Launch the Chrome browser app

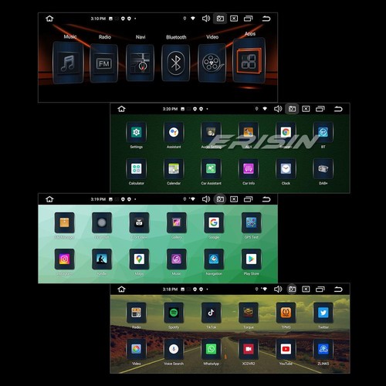coord(286,132)
